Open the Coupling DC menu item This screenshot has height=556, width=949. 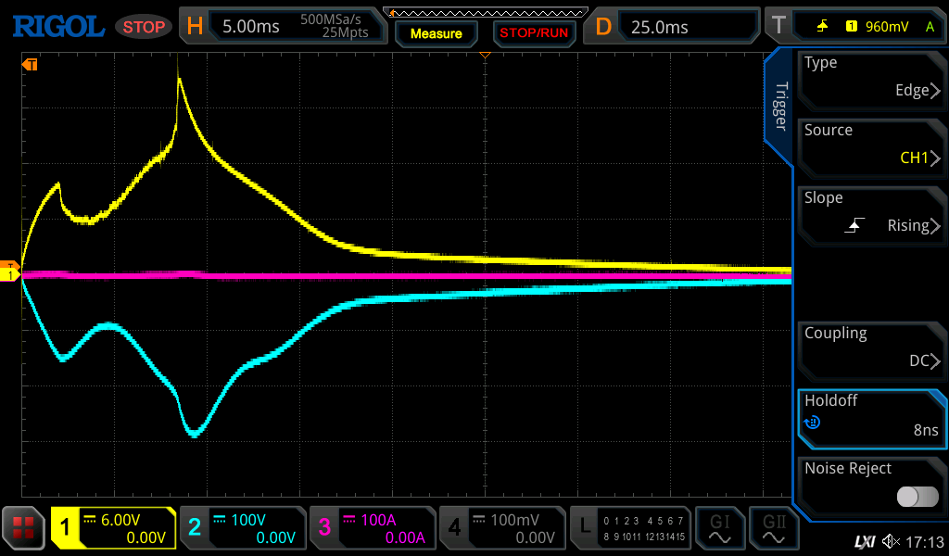[870, 347]
